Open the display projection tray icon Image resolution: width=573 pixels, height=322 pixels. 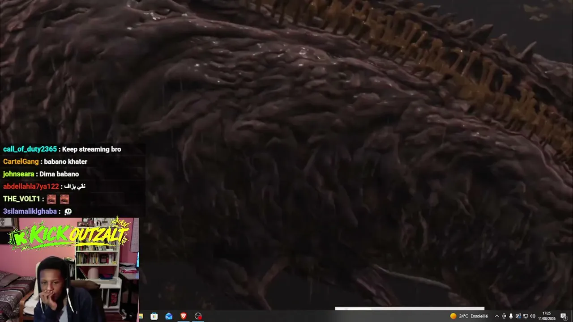pyautogui.click(x=518, y=316)
